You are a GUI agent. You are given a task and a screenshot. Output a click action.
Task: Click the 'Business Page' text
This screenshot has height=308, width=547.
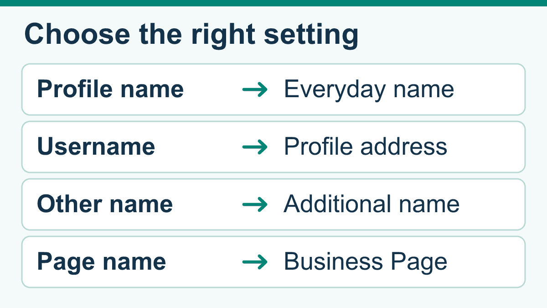click(366, 262)
